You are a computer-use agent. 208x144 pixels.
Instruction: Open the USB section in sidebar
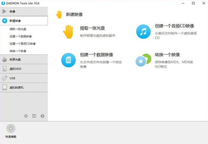[x=24, y=78]
